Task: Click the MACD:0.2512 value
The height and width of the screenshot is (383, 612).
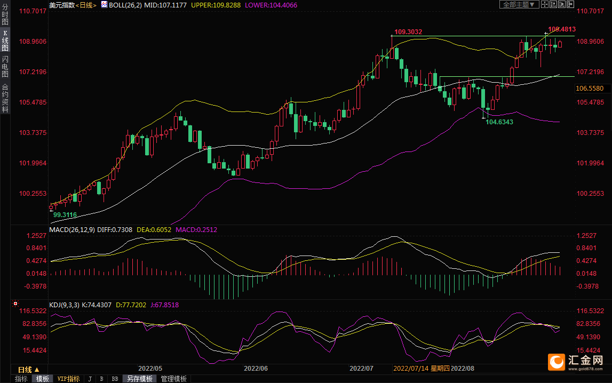Action: click(196, 230)
